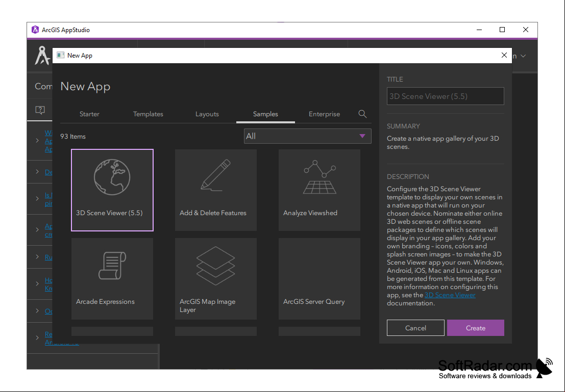Image resolution: width=565 pixels, height=392 pixels.
Task: Expand the row starting with 'Ho'
Action: point(37,283)
